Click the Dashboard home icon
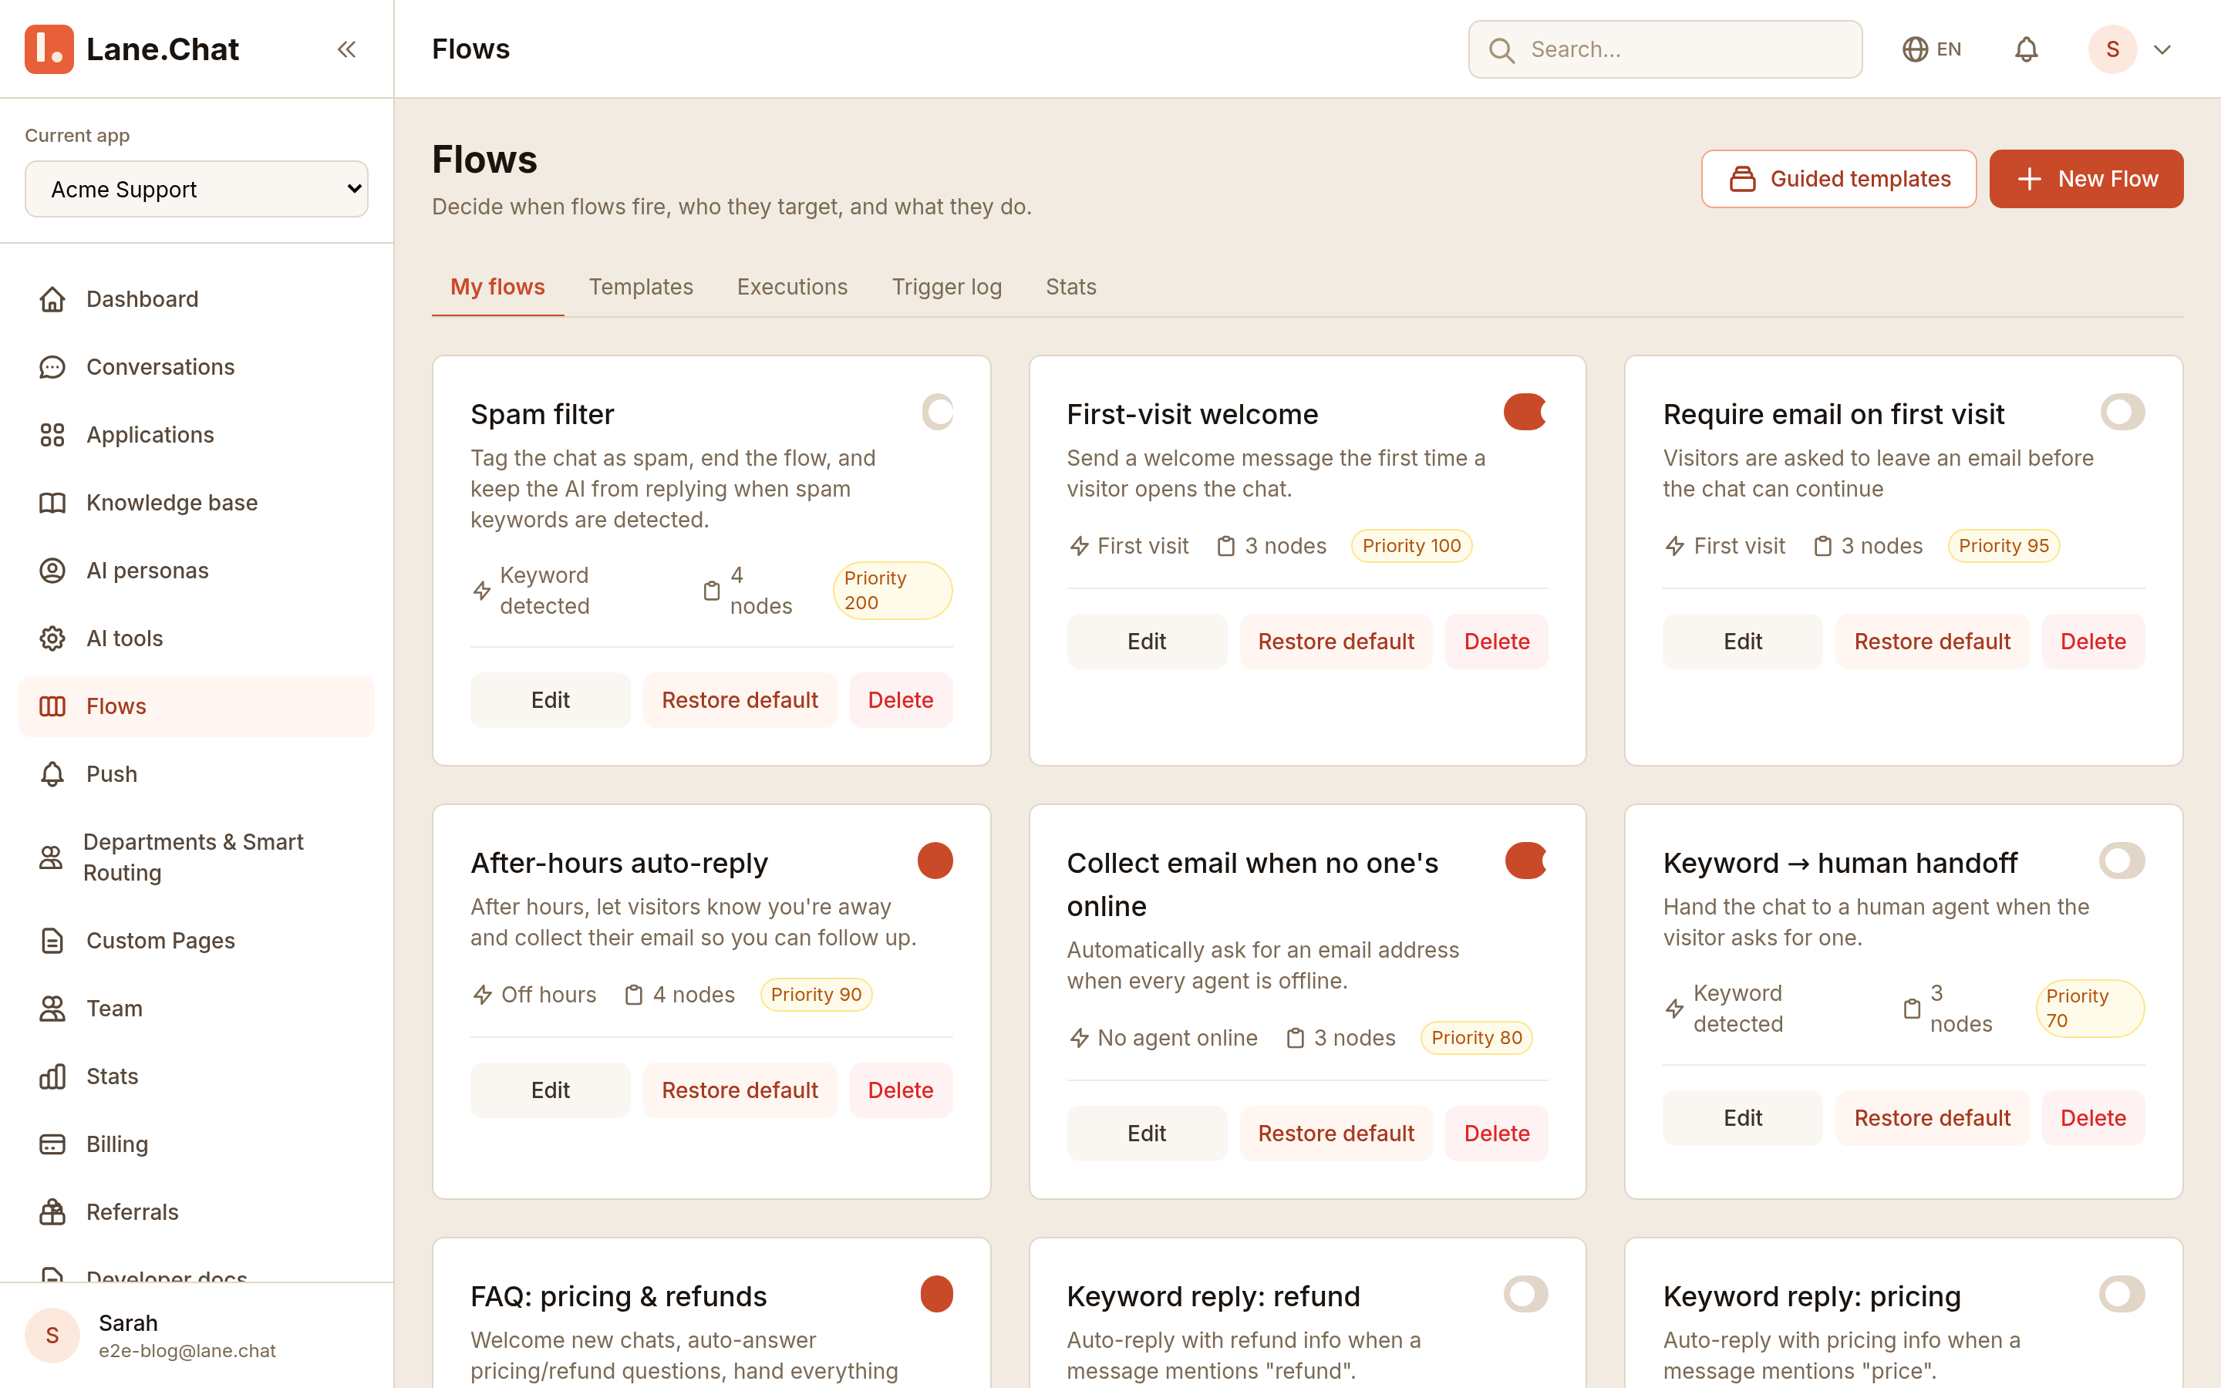 52,299
